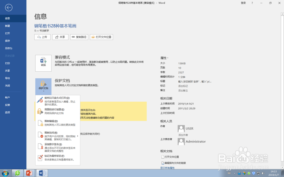Expand the 限制访问 submenu arrow
Viewport: 284px width, 177px height.
click(x=78, y=136)
